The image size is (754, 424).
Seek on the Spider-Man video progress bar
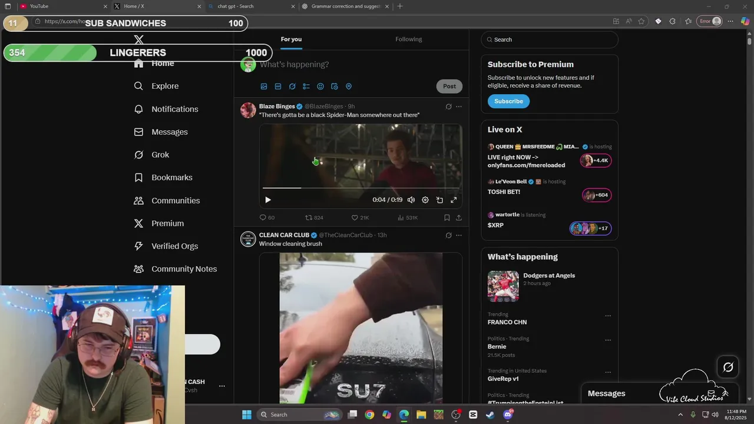click(x=361, y=188)
